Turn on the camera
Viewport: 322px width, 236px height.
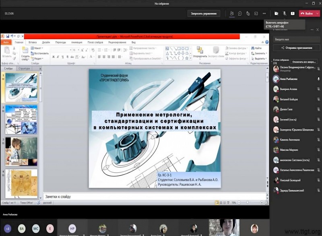coord(276,13)
